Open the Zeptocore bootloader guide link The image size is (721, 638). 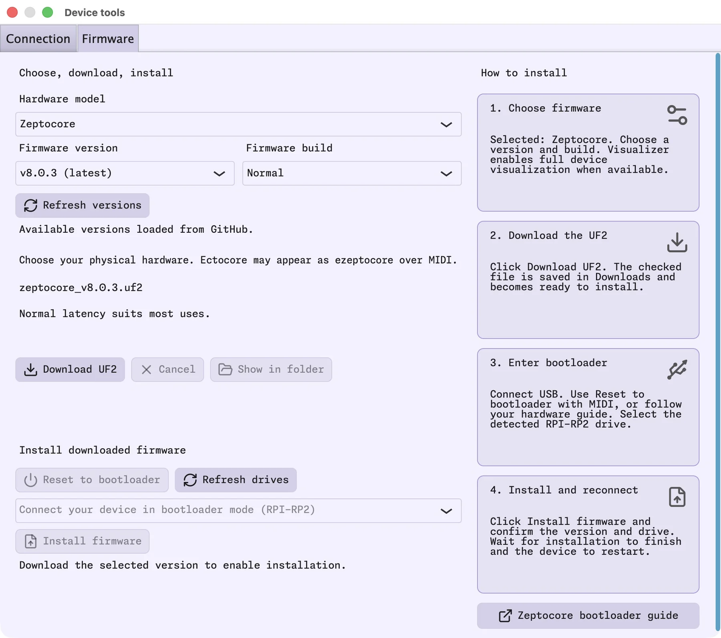(x=588, y=616)
